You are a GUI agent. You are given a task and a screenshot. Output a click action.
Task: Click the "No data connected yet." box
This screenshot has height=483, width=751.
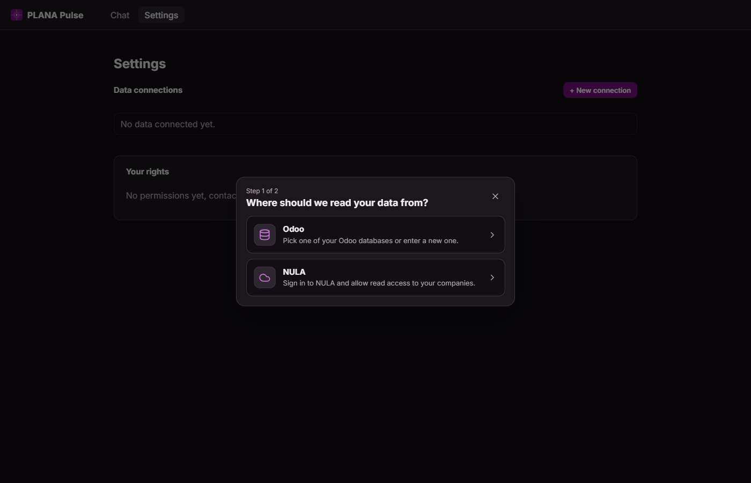pos(376,124)
